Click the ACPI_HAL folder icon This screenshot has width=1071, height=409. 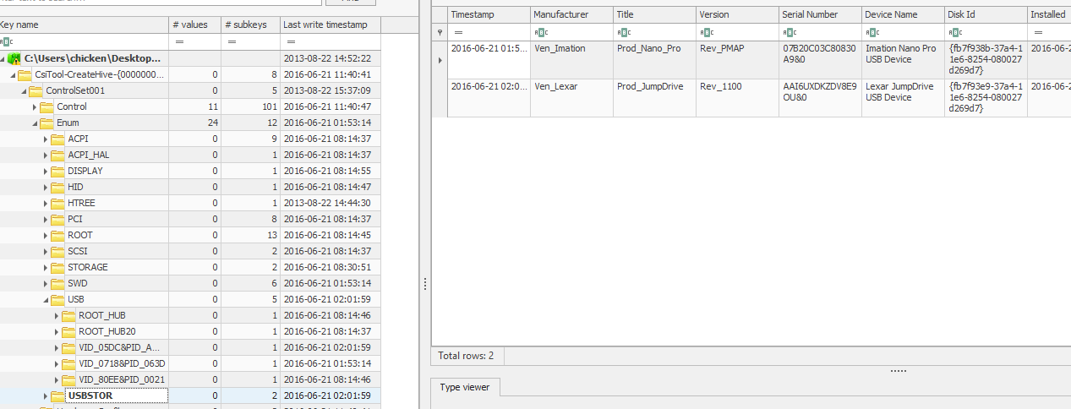(x=57, y=155)
